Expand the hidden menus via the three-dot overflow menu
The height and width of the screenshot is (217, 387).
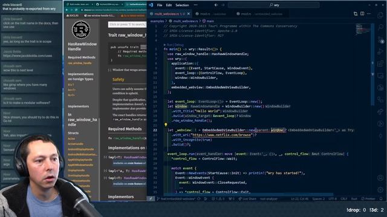point(195,5)
